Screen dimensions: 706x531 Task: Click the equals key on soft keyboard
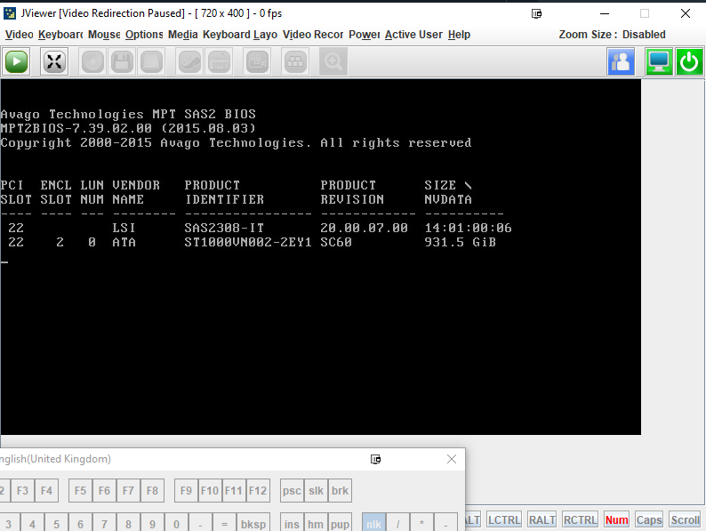point(224,522)
